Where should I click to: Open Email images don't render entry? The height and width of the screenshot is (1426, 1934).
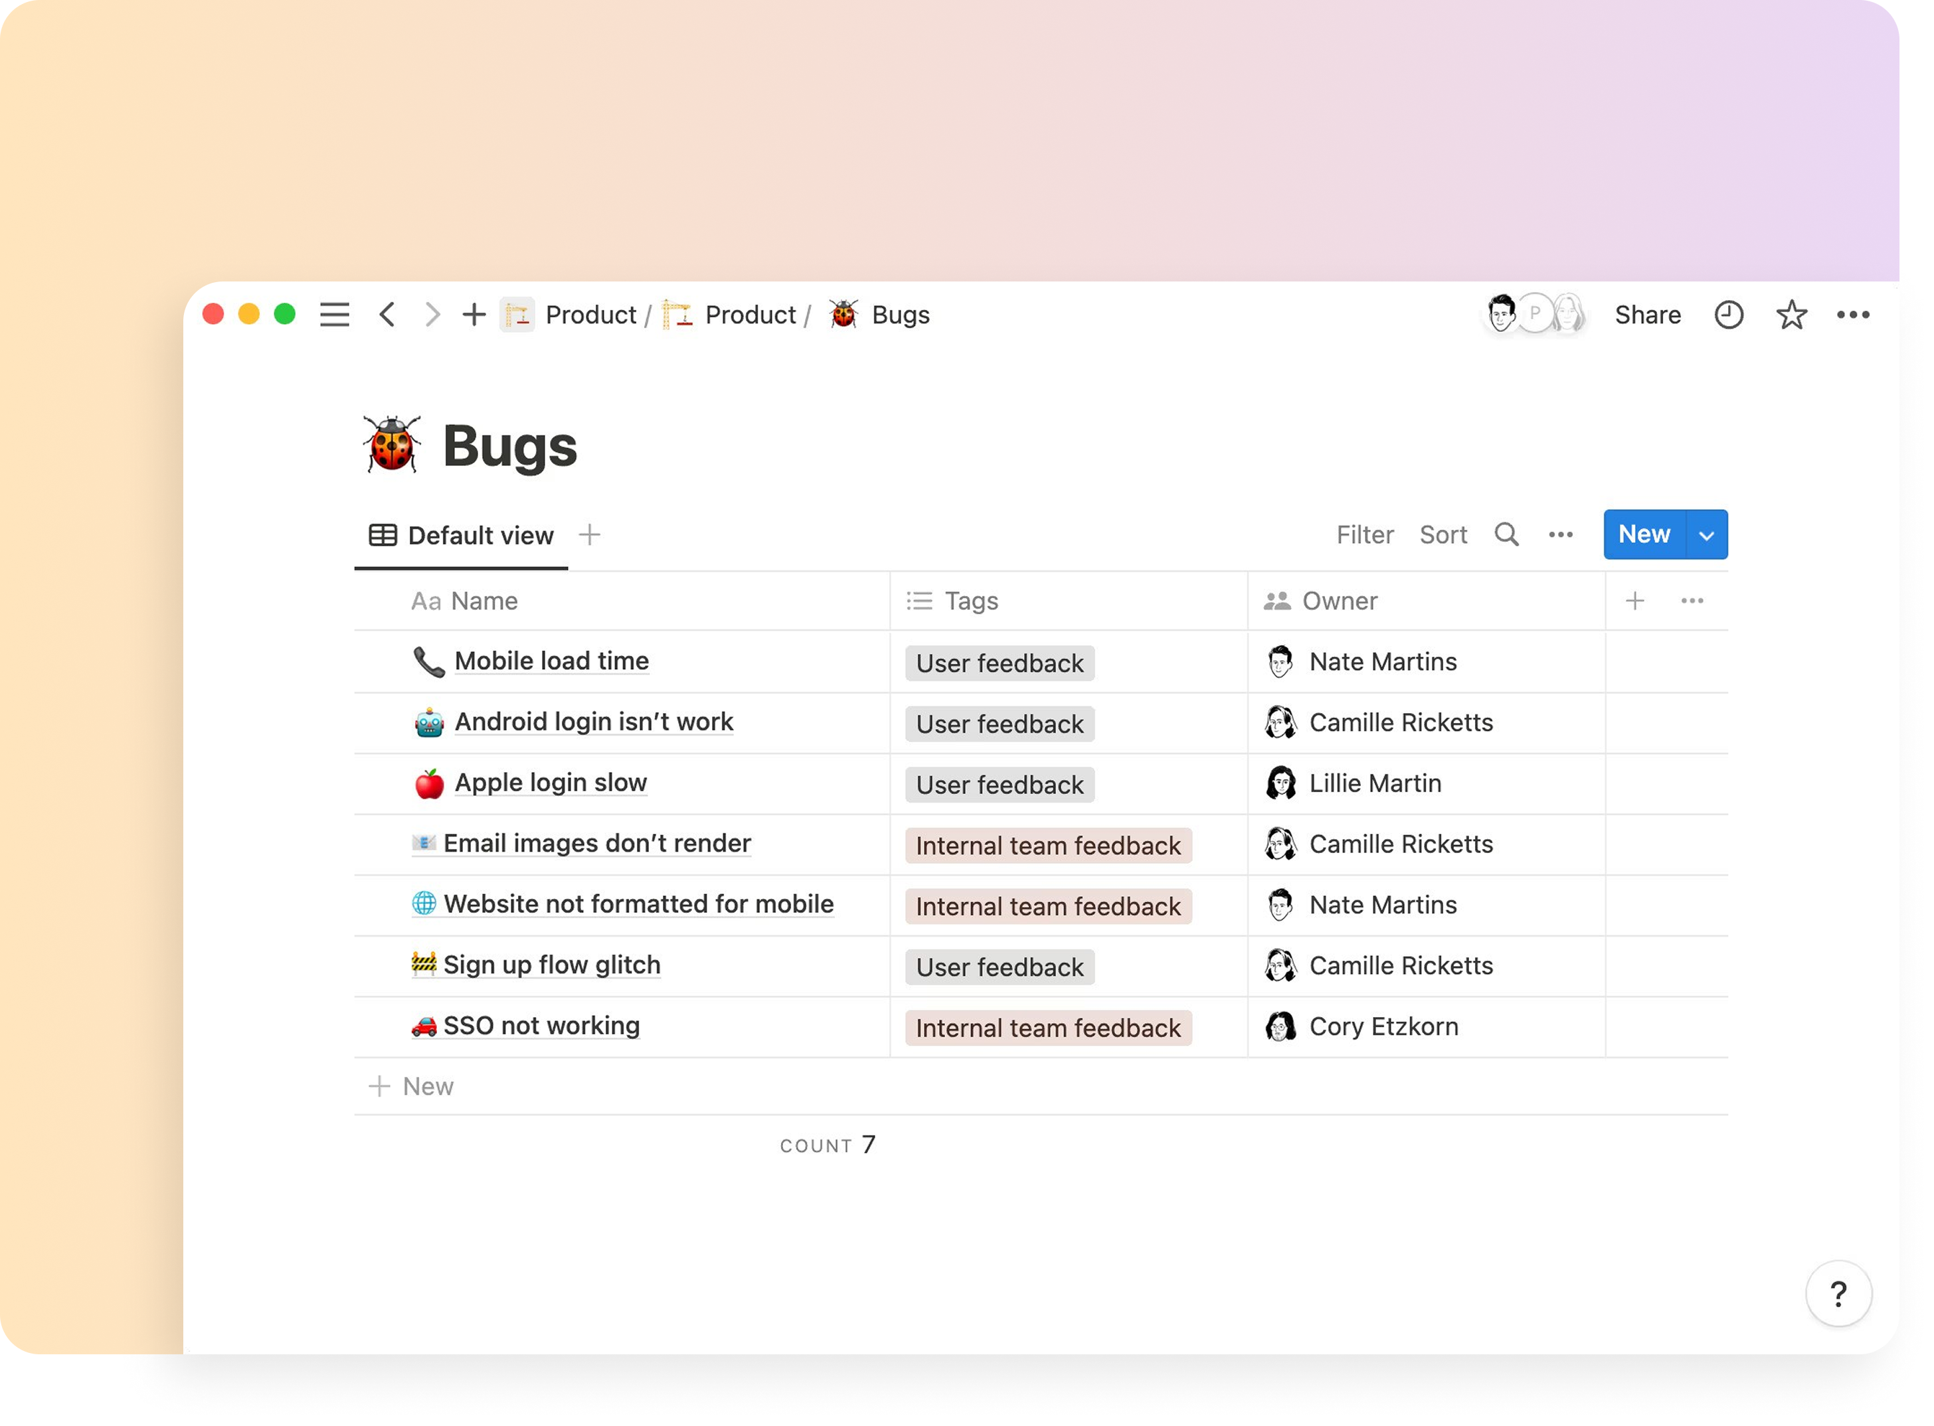598,843
